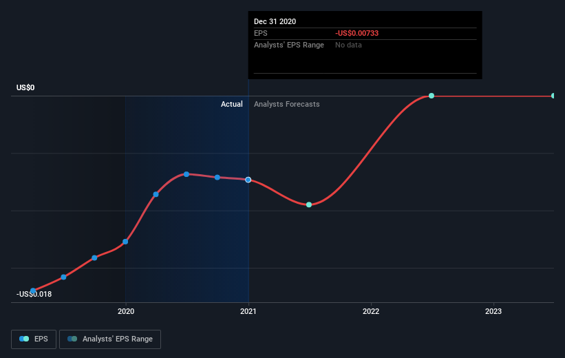Click the 2021 x-axis label
Viewport: 565px width, 358px height.
click(248, 311)
